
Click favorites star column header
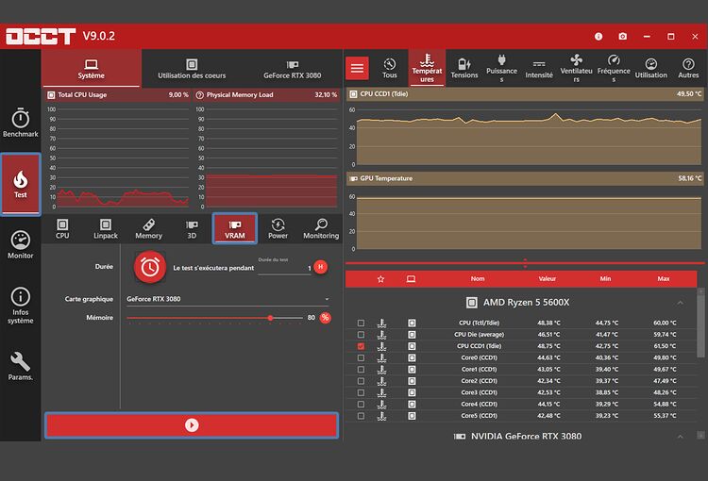click(380, 279)
